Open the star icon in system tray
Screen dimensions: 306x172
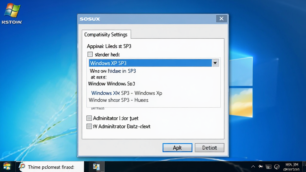pyautogui.click(x=261, y=167)
